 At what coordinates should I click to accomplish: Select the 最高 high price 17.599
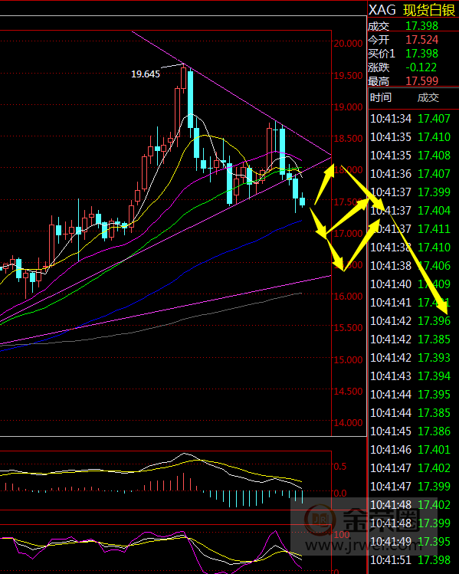(x=421, y=81)
